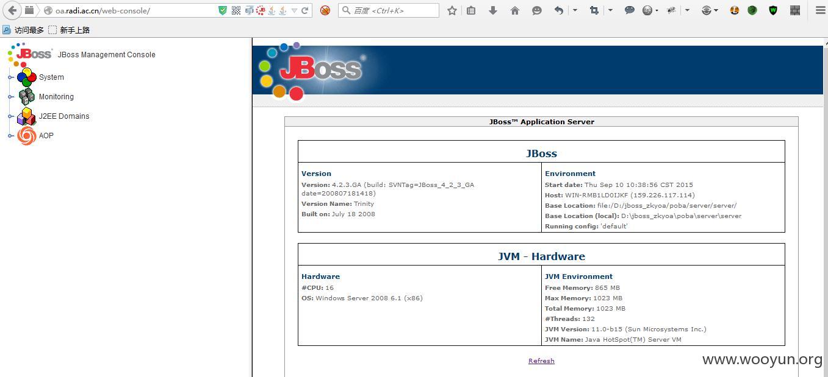The height and width of the screenshot is (377, 828).
Task: Bookmark this page with the star icon
Action: click(452, 10)
